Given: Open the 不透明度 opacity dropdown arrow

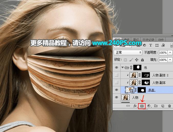Looking at the screenshot, I should (x=170, y=53).
